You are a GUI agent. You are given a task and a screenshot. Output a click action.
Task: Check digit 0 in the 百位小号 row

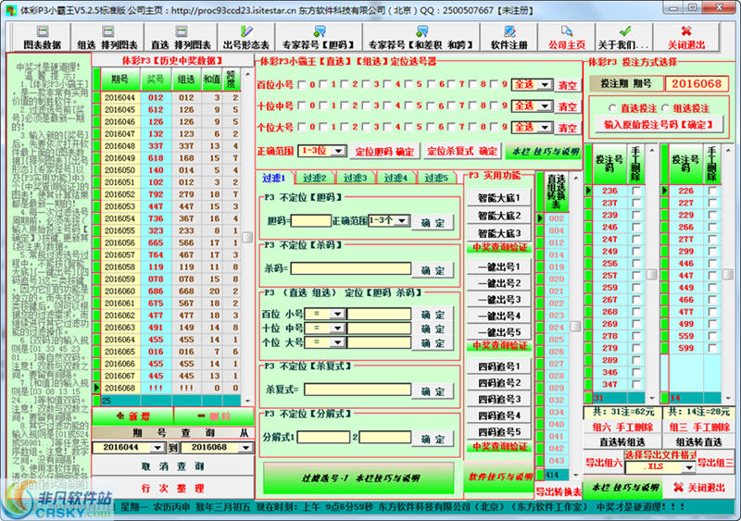coord(303,84)
